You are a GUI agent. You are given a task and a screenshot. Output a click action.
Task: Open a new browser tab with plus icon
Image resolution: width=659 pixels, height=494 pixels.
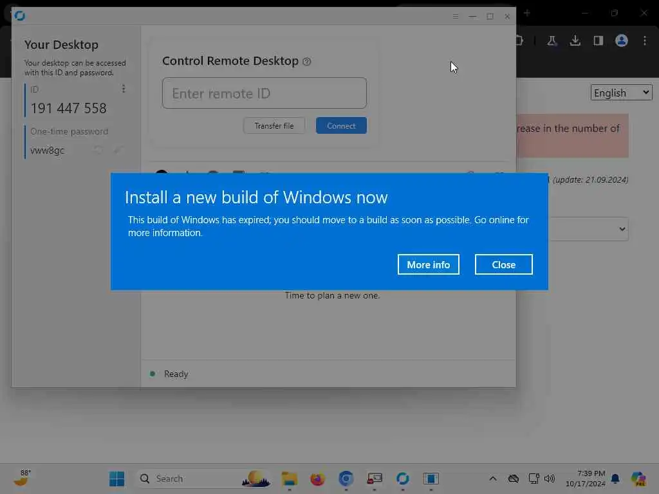point(526,13)
